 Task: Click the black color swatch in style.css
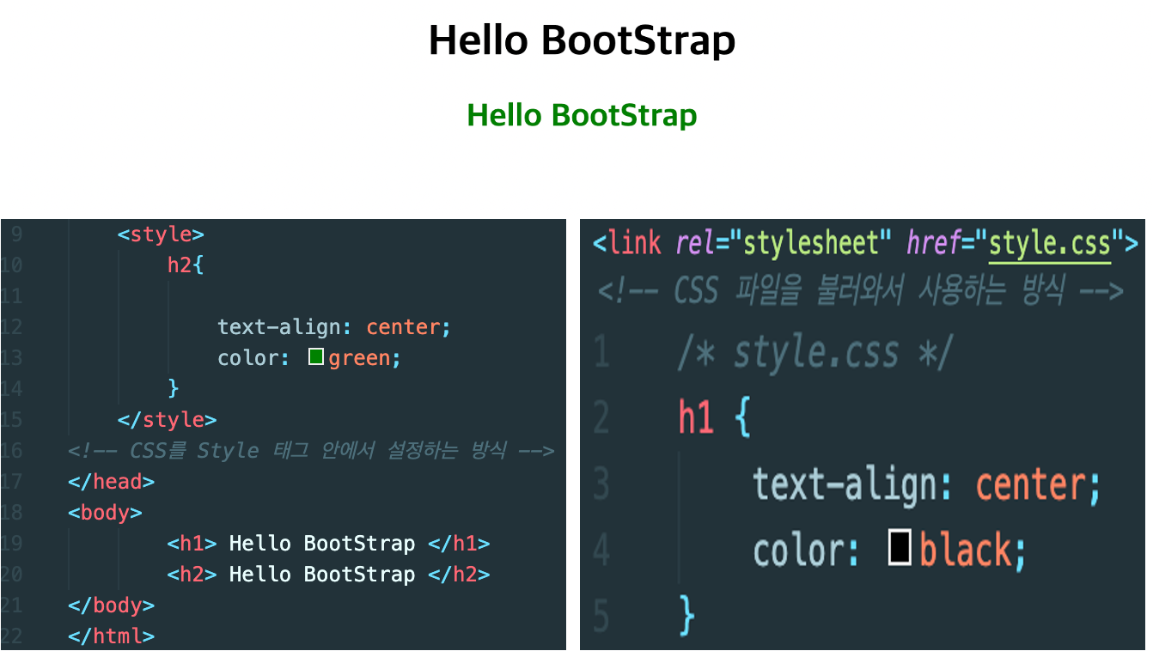pyautogui.click(x=900, y=549)
